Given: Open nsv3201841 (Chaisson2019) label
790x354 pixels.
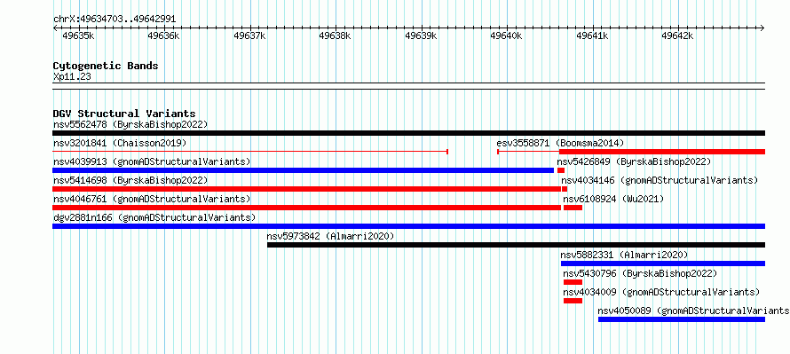Looking at the screenshot, I should pos(120,143).
